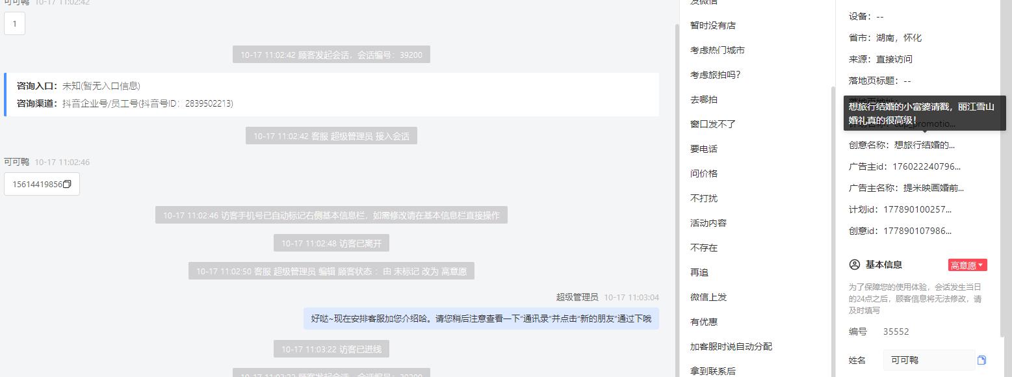Select 有优惠 quick reply
This screenshot has width=1012, height=377.
click(x=704, y=322)
